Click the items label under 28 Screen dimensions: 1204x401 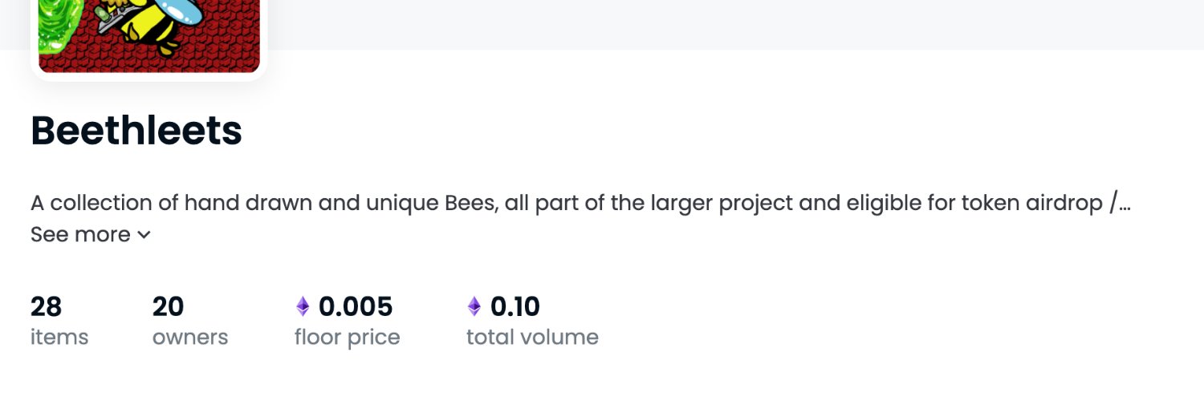click(59, 337)
